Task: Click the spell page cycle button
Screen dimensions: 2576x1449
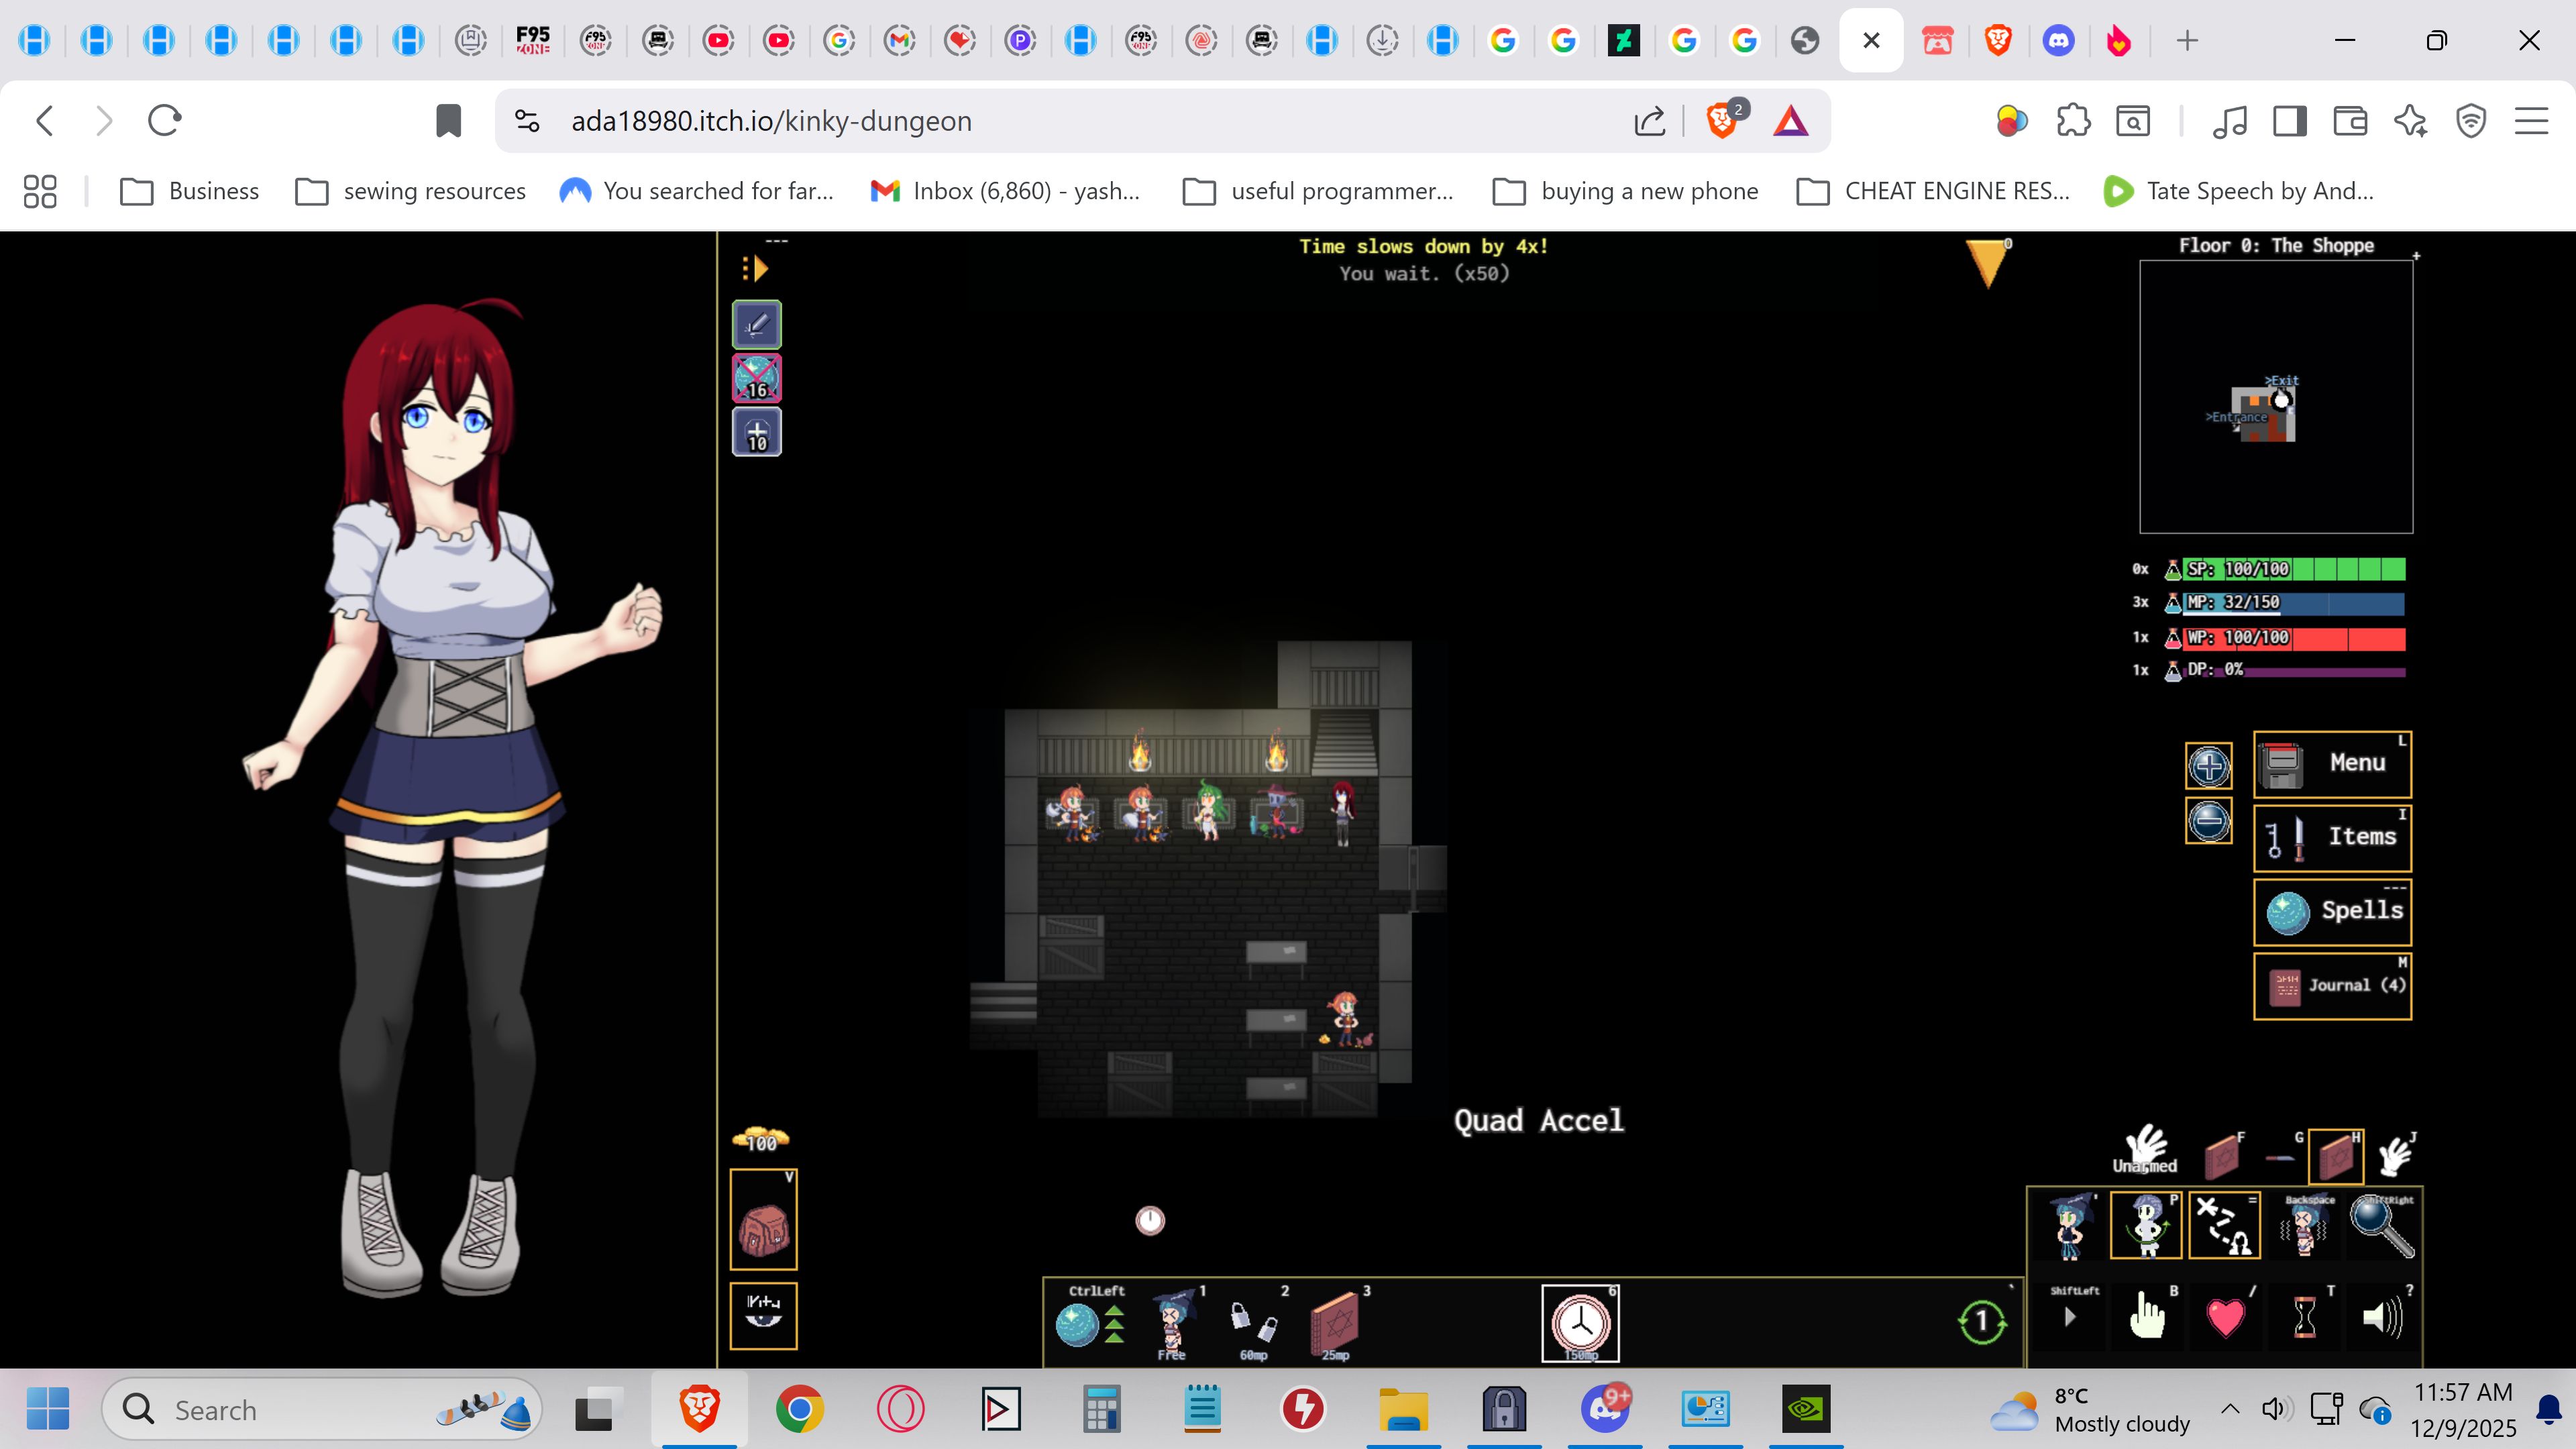Action: (1981, 1323)
